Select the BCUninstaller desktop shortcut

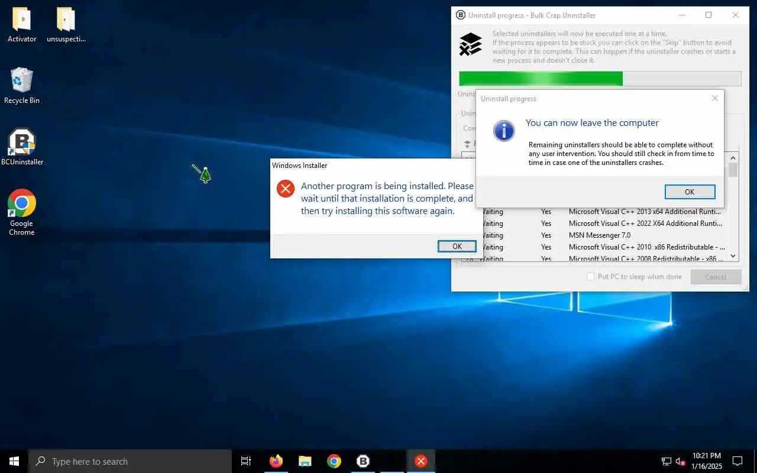pyautogui.click(x=22, y=147)
